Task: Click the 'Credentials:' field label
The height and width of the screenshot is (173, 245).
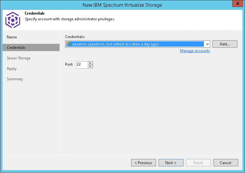Action: point(75,37)
